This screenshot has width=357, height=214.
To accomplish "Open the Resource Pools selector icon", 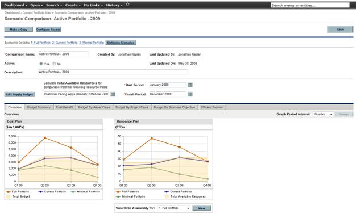I will tap(113, 94).
